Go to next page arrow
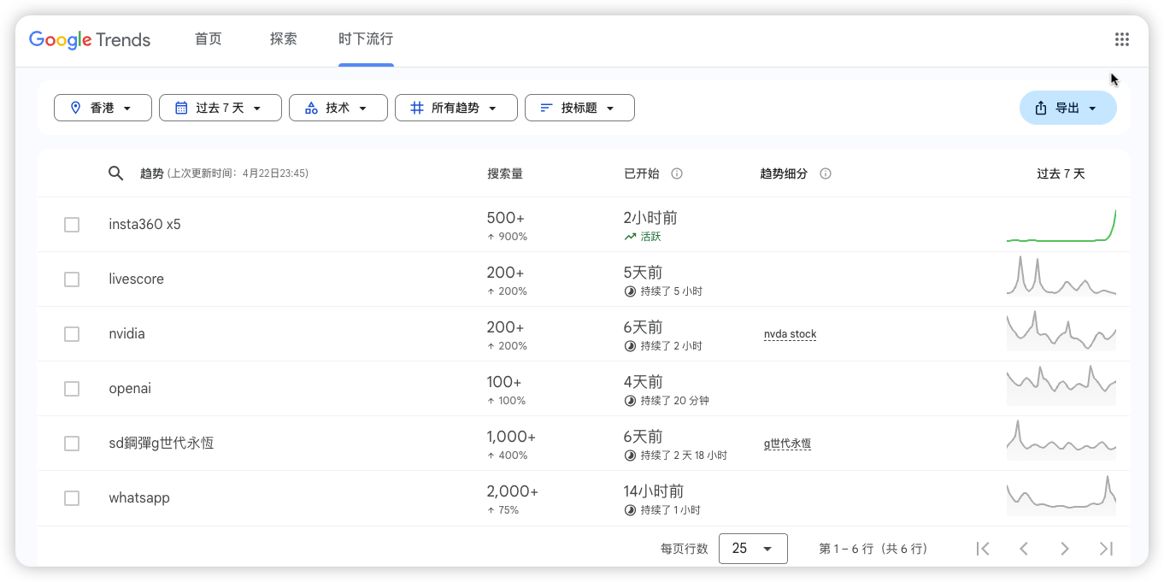Screen dimensions: 1164x582 (1065, 549)
